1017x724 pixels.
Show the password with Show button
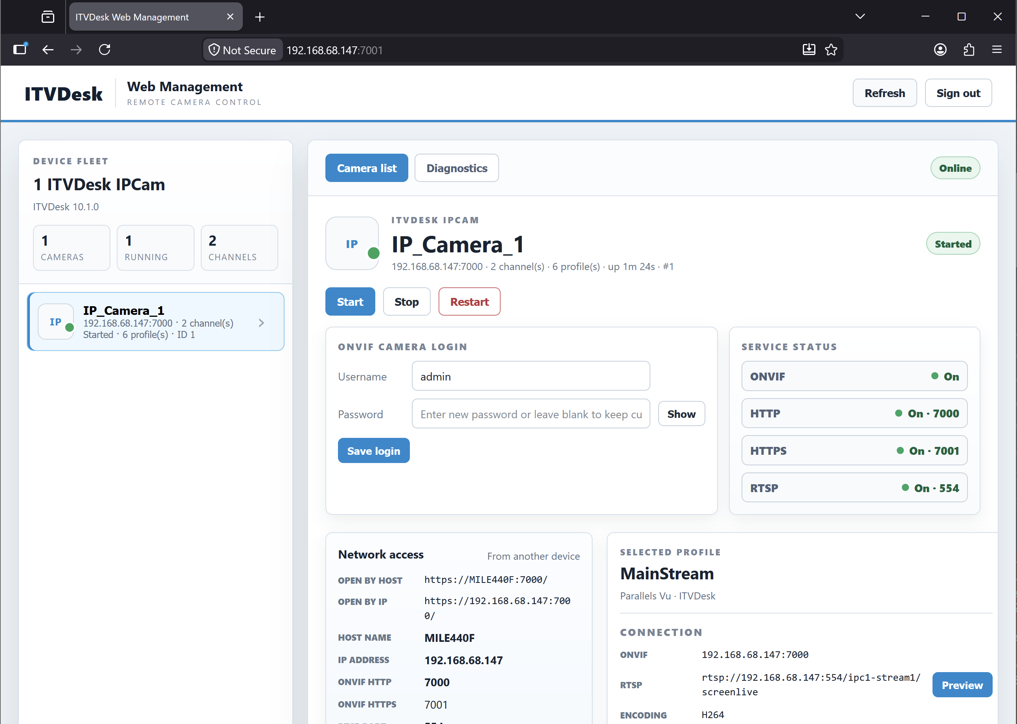[681, 414]
